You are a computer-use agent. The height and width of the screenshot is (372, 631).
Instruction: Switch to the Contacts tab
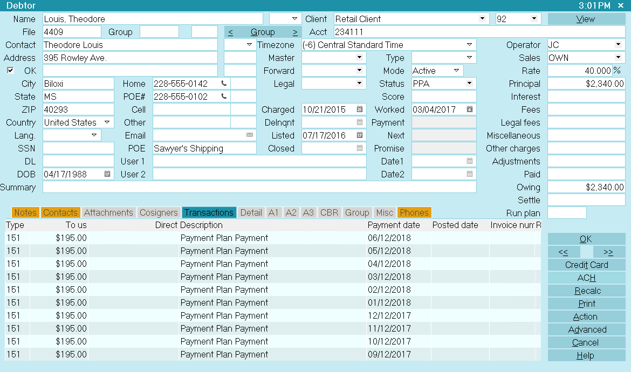[x=60, y=212]
